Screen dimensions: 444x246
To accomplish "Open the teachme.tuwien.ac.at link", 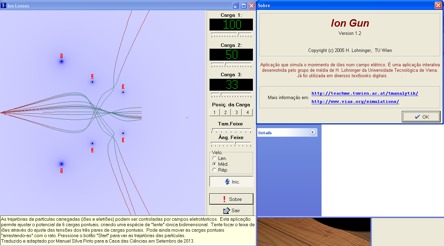I will point(365,93).
